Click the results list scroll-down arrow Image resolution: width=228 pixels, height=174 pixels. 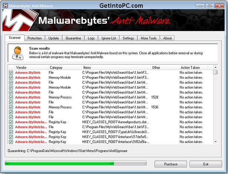[215, 142]
